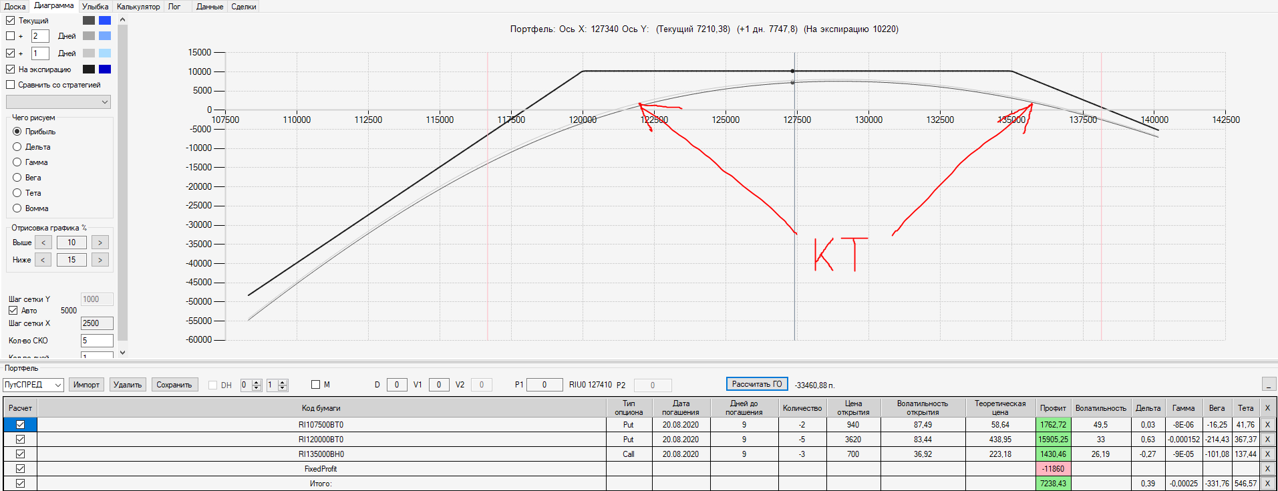
Task: Click the second DH spinner arrows
Action: (283, 385)
